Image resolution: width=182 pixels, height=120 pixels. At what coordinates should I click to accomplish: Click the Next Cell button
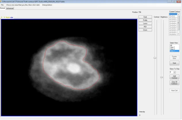174,90
